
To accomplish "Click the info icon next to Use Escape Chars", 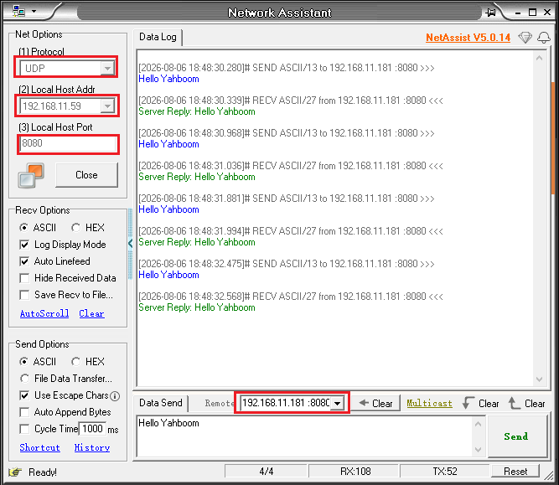I will 115,396.
